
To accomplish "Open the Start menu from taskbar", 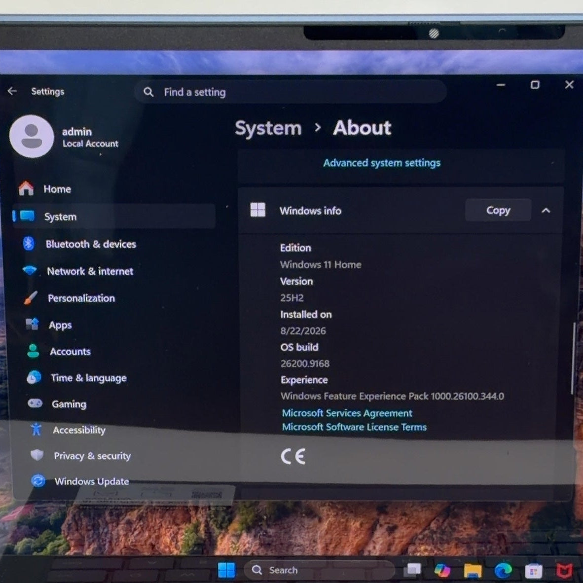I will [x=226, y=570].
